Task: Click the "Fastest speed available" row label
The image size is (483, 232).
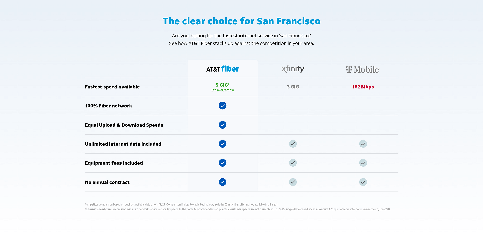Action: point(112,87)
